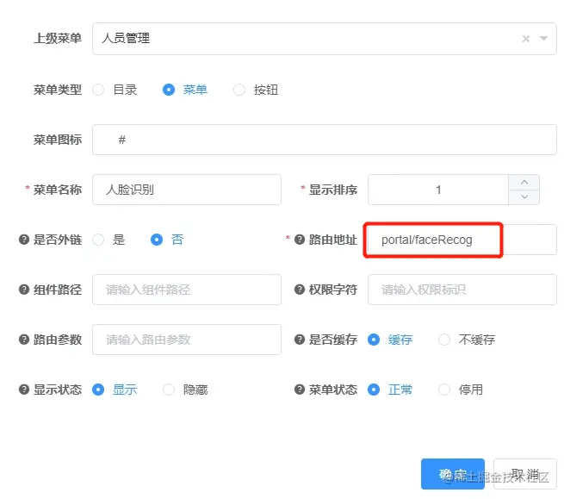Click the help icon beside 权限字符
Image resolution: width=564 pixels, height=499 pixels.
coord(300,290)
